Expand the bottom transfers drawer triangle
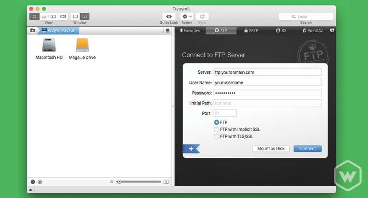Screen dimensions: 368x198 tap(30, 190)
